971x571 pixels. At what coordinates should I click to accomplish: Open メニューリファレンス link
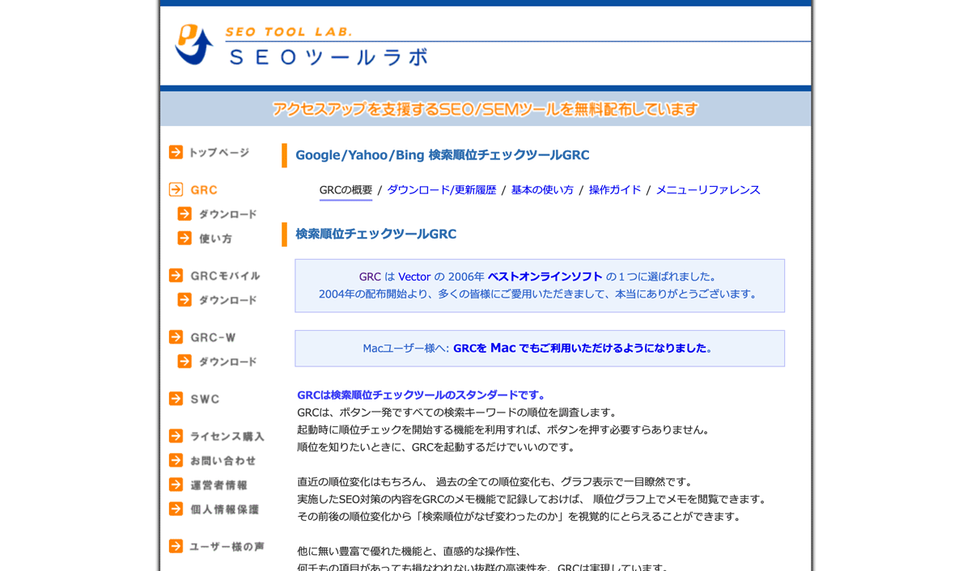708,190
